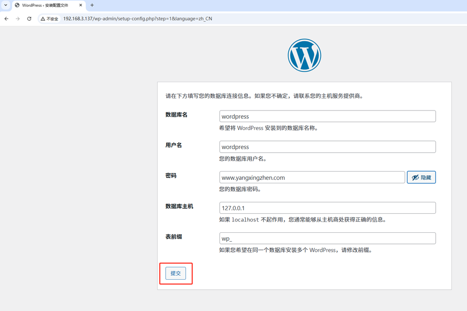Click the hint about localhost 不起作用
The height and width of the screenshot is (311, 467).
pos(303,220)
